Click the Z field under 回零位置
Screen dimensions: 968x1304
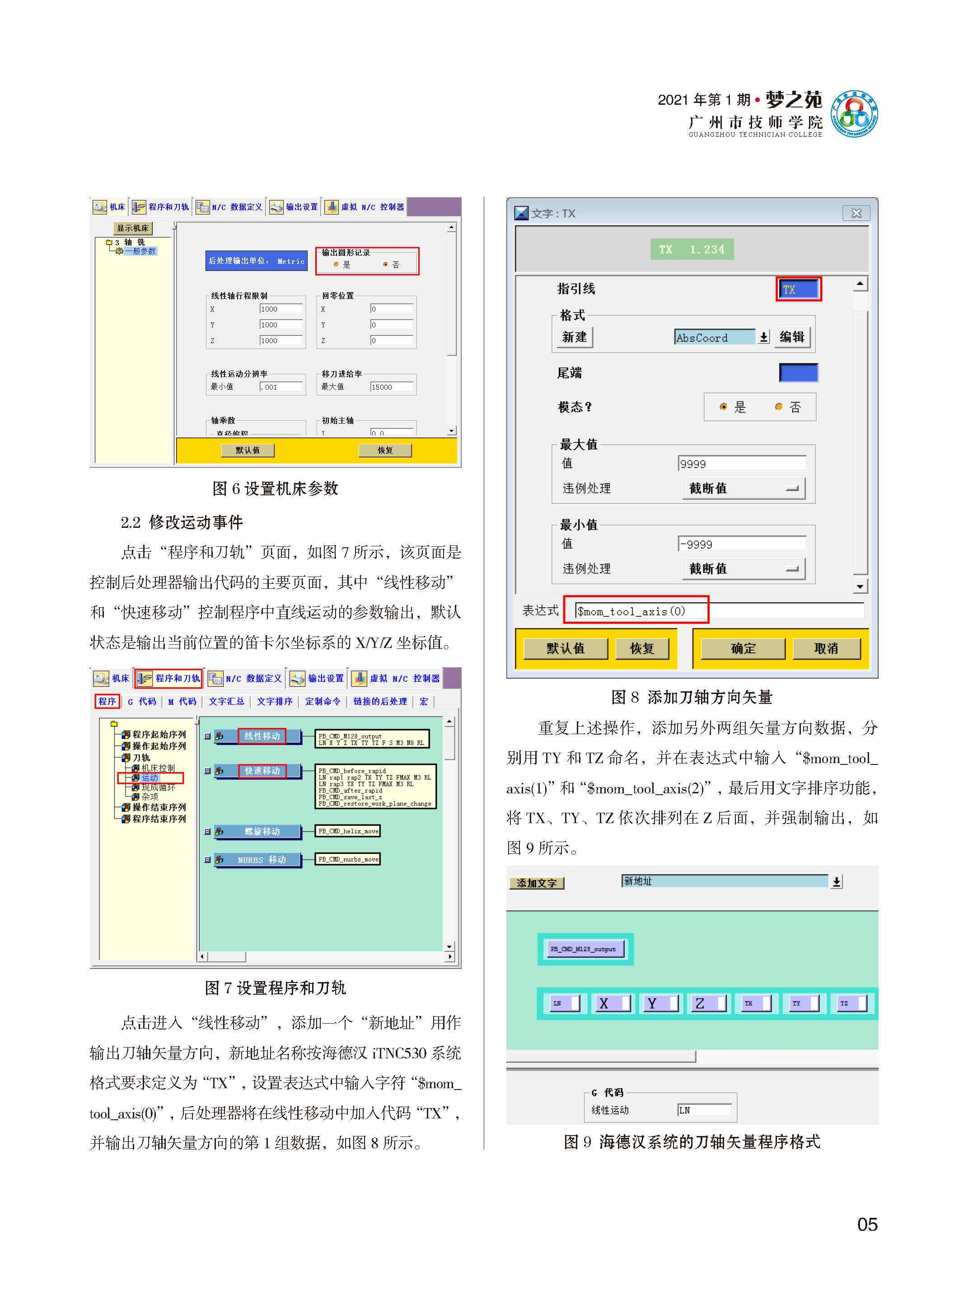392,340
